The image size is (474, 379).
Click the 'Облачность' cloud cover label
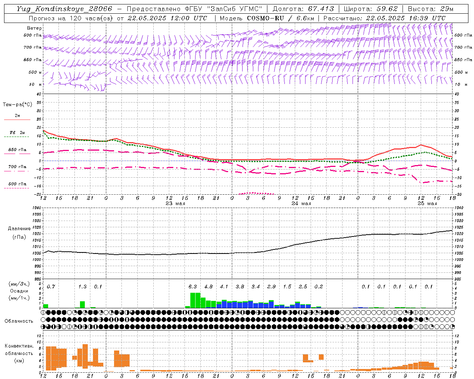coord(19,321)
